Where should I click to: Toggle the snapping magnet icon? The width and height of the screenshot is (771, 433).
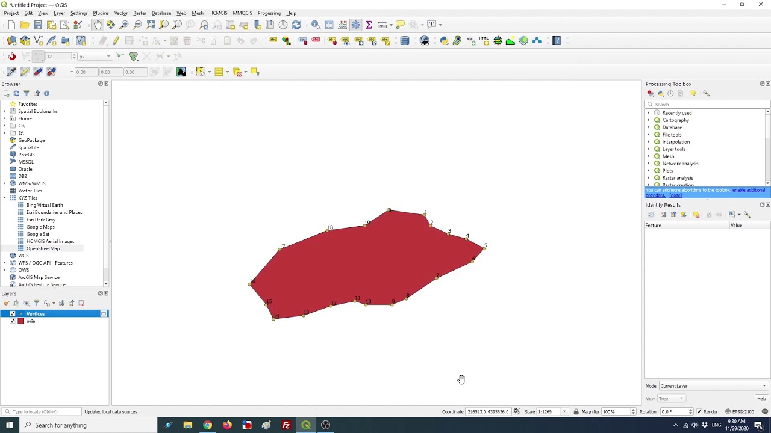11,57
